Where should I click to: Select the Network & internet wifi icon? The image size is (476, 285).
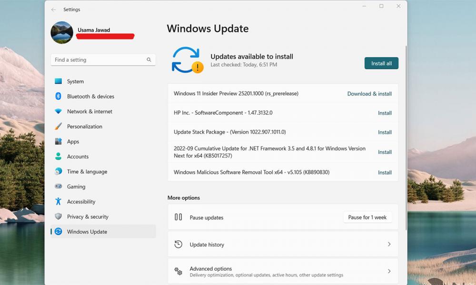click(58, 112)
